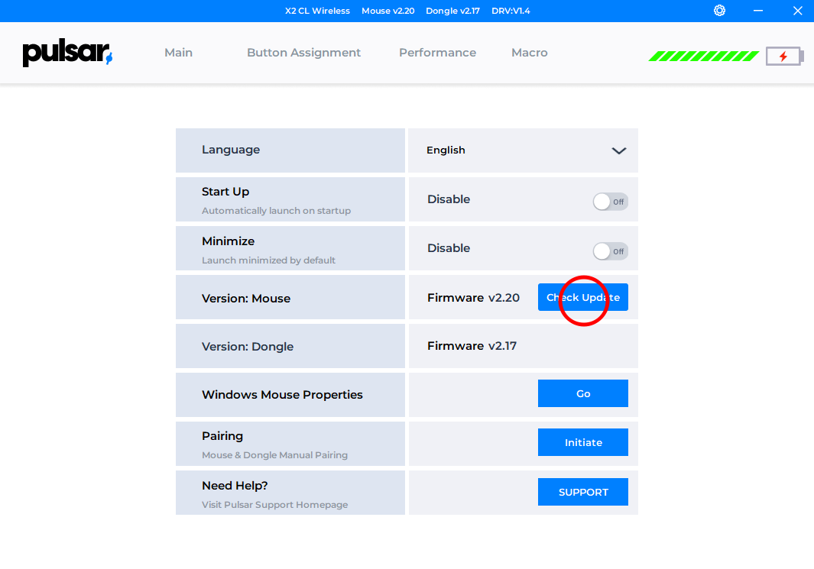This screenshot has height=569, width=814.
Task: Close the Pulsar application window
Action: pyautogui.click(x=797, y=11)
